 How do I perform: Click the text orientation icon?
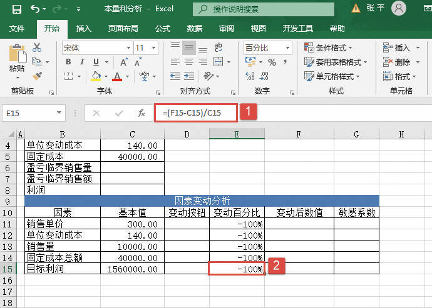coord(208,76)
